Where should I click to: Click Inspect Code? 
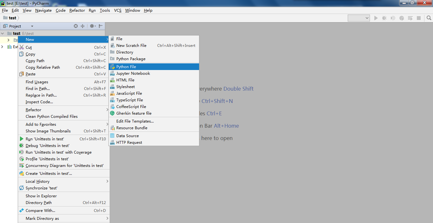pyautogui.click(x=64, y=102)
